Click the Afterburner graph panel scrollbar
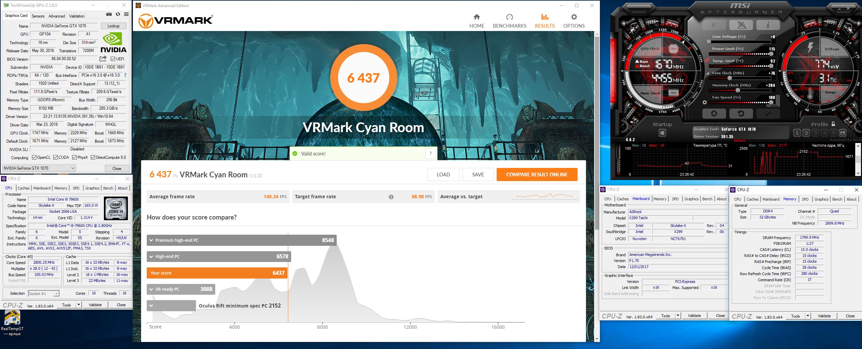Image resolution: width=862 pixels, height=349 pixels. (x=858, y=159)
